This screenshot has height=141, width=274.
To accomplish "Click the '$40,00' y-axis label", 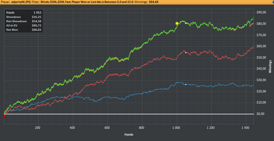I will 261,69.
